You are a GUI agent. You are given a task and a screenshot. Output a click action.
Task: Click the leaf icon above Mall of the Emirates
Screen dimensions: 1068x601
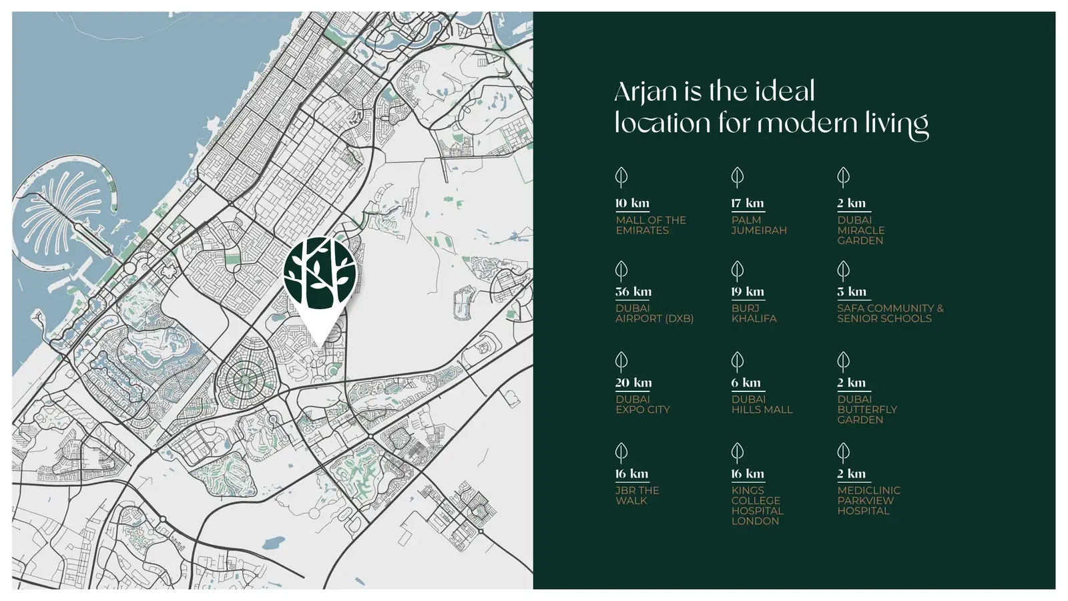pos(621,177)
